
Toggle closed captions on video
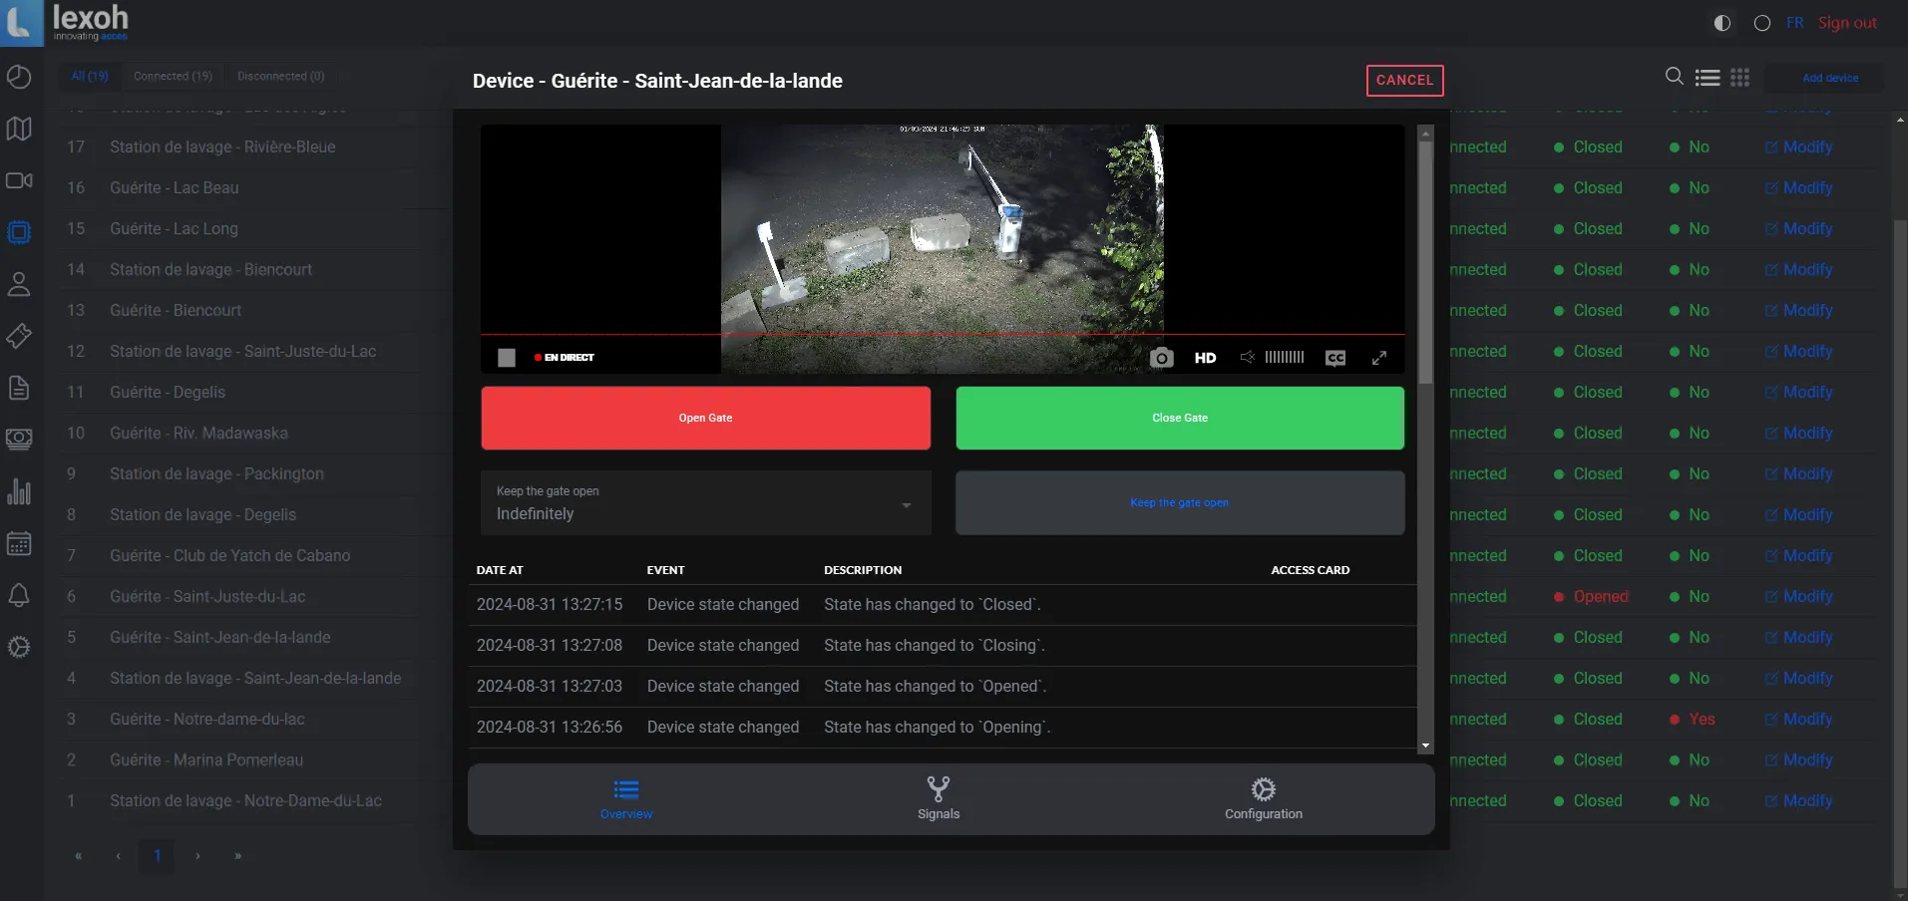(x=1336, y=358)
